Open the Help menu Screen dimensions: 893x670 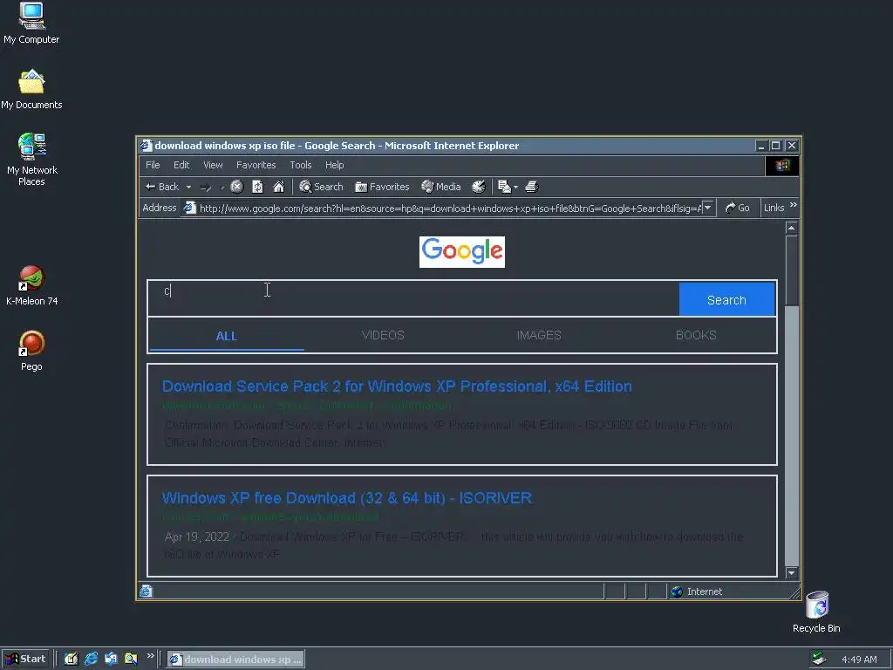(x=334, y=165)
